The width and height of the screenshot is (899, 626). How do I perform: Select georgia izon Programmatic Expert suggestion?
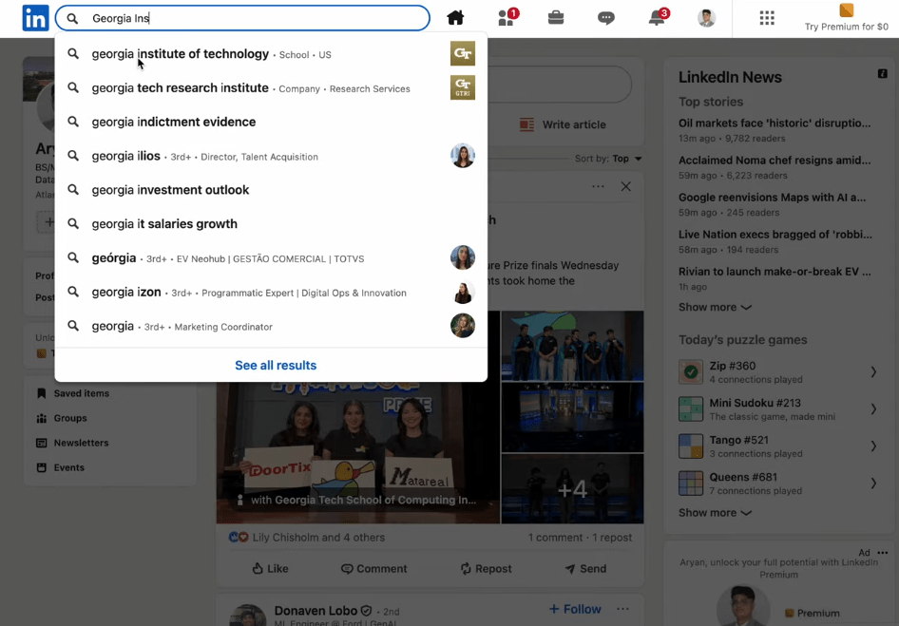click(271, 292)
